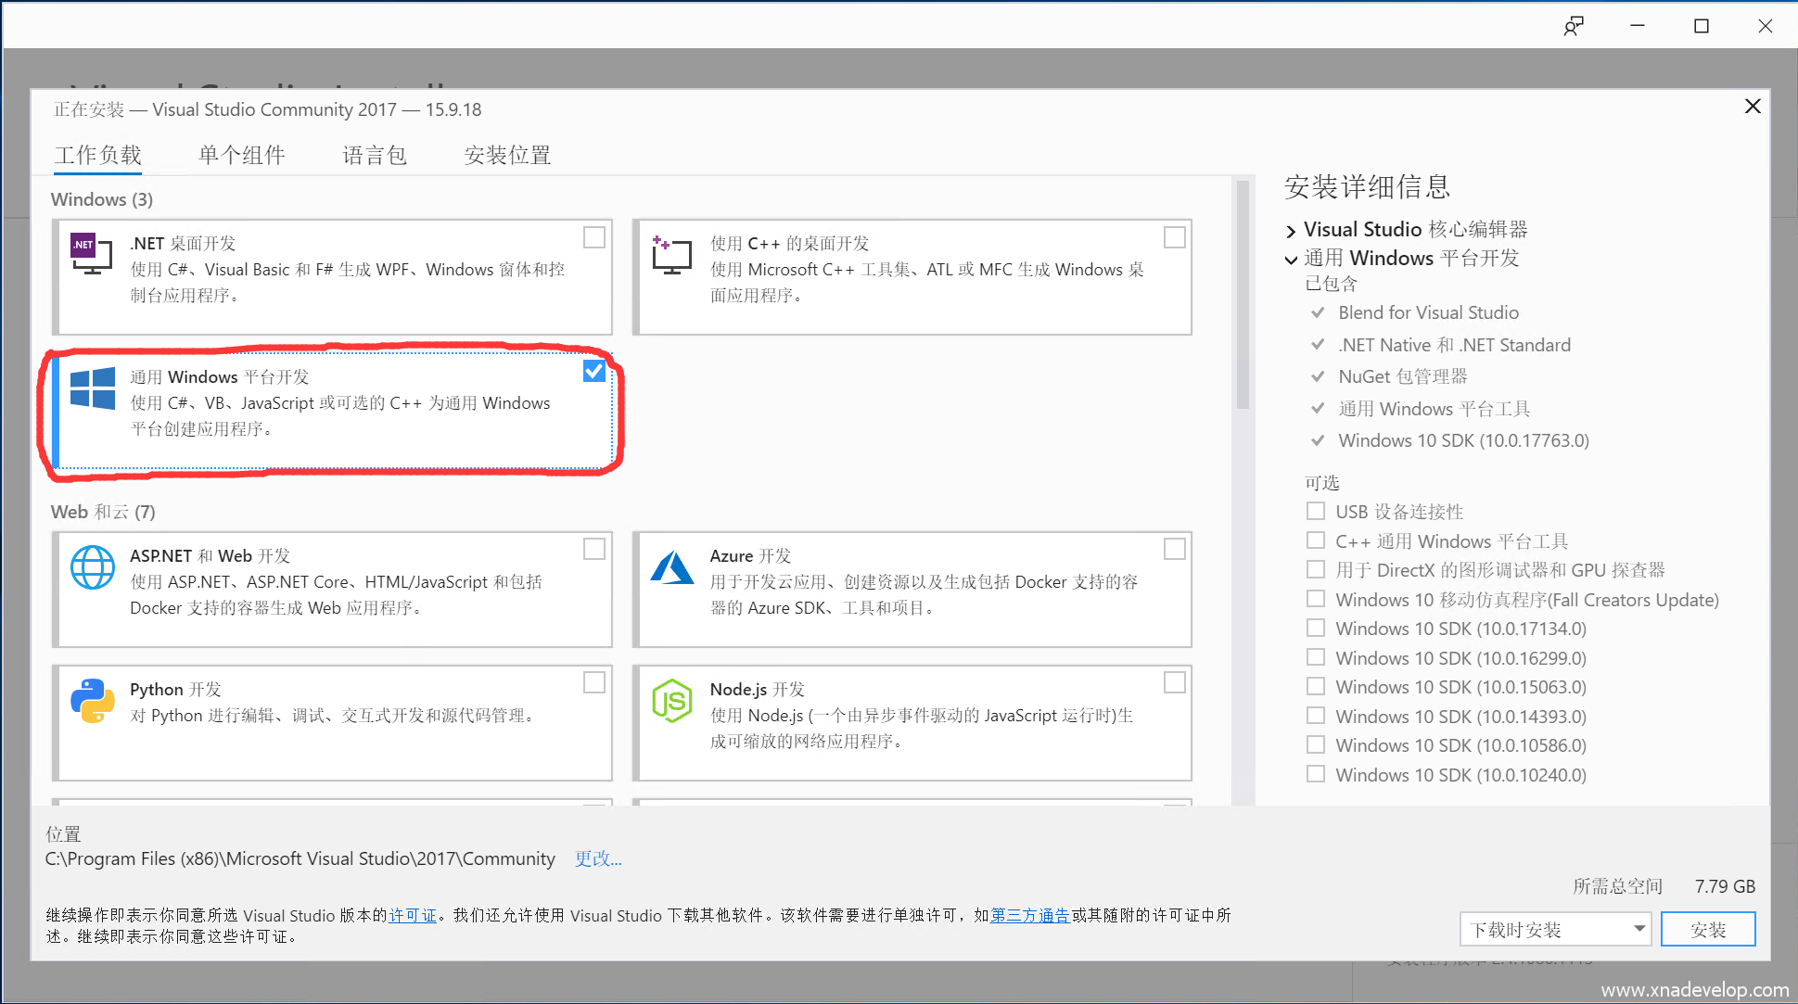
Task: Click the Node.js development icon
Action: click(672, 701)
